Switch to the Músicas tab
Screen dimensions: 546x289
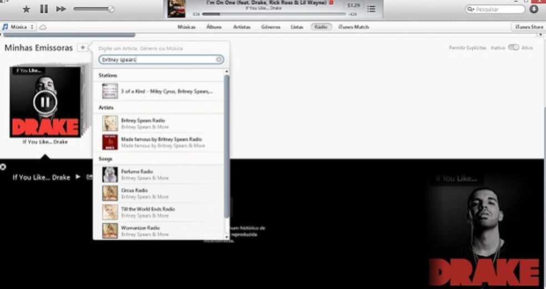pyautogui.click(x=186, y=27)
